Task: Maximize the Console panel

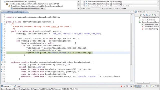Action: 158,86
